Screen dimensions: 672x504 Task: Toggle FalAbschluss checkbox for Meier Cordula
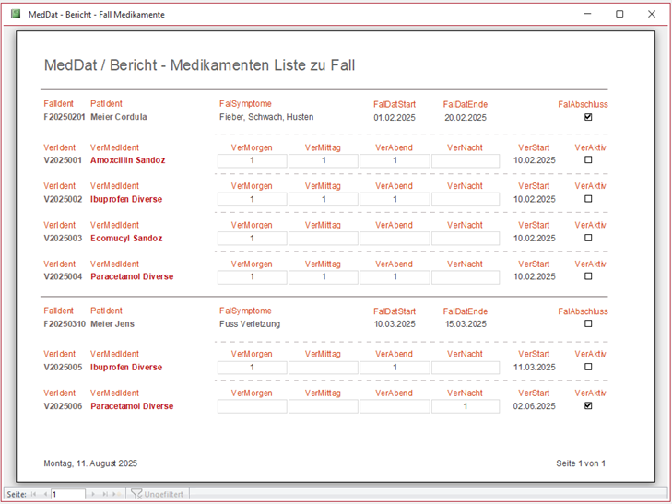[588, 117]
